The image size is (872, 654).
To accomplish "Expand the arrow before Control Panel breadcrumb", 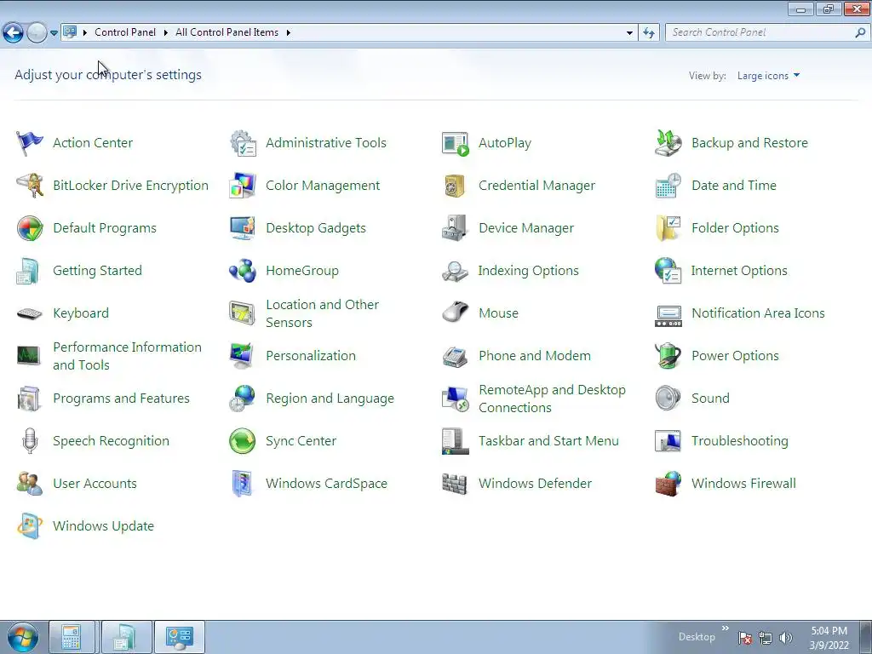I will (x=85, y=33).
